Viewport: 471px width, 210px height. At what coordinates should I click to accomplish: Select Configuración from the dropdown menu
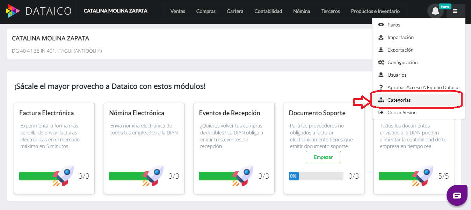pos(419,62)
